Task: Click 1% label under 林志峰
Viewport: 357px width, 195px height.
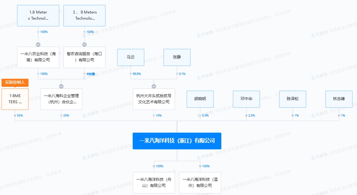Action: pos(343,116)
